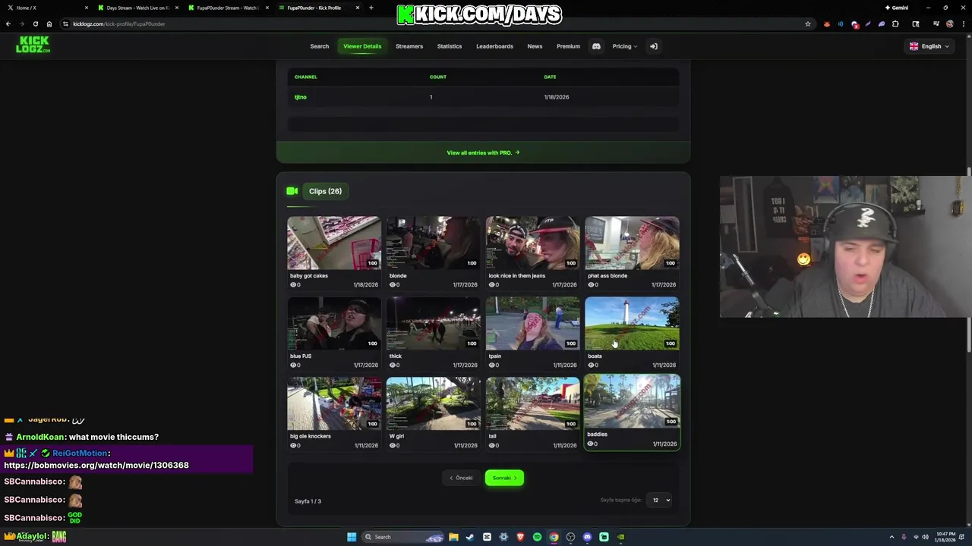Click the Discord icon in site navbar
The width and height of the screenshot is (972, 546).
tap(596, 46)
